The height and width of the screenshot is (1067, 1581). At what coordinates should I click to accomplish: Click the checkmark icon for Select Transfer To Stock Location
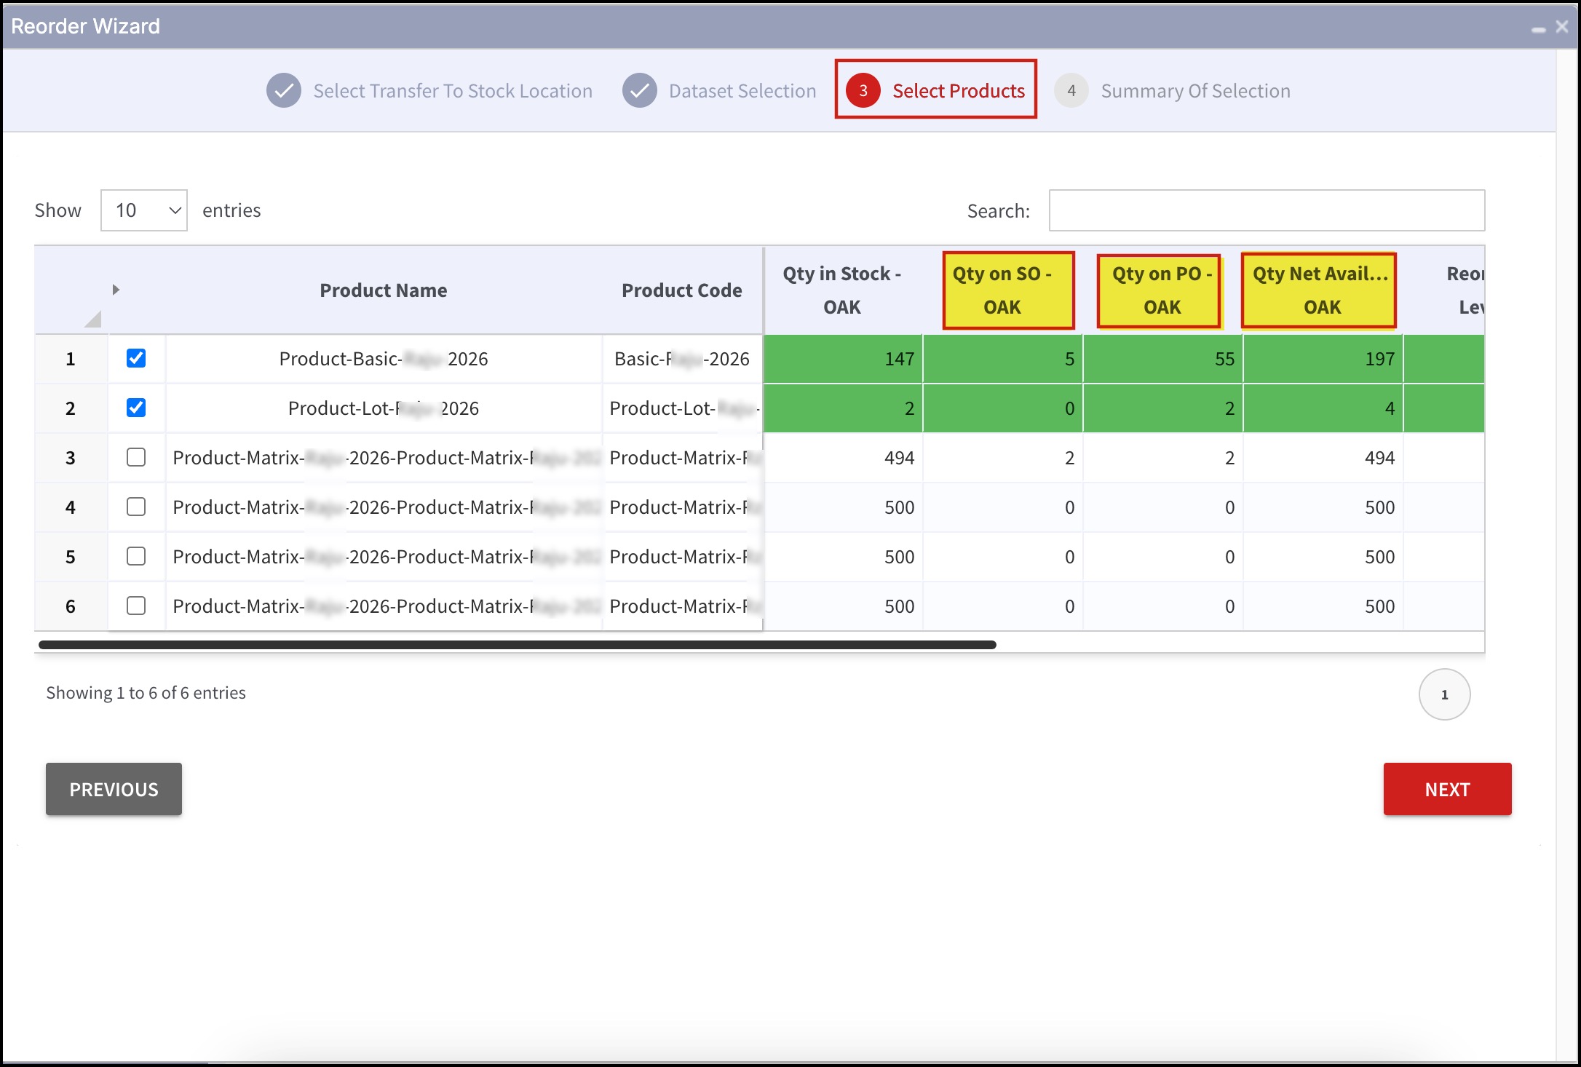pos(283,91)
